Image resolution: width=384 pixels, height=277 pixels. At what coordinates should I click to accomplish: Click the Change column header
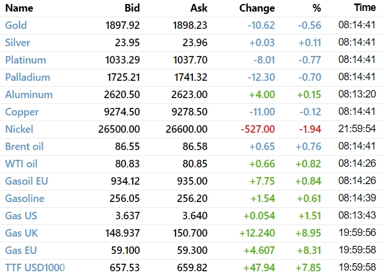(x=257, y=8)
